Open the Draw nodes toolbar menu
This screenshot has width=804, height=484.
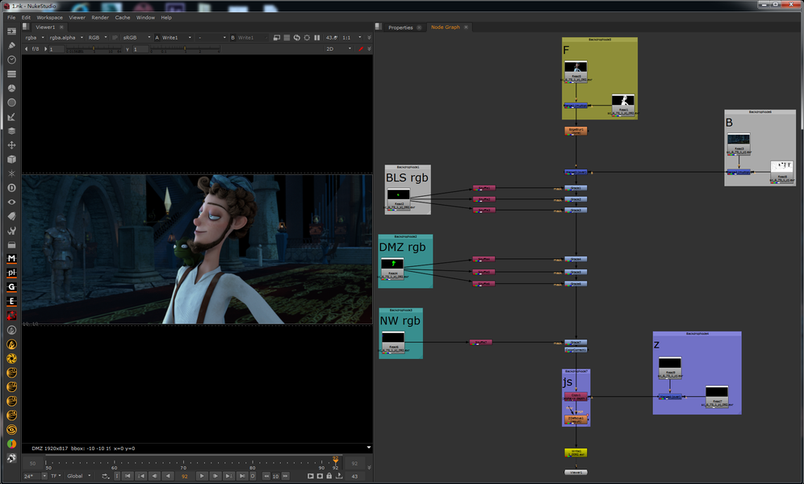click(x=11, y=46)
